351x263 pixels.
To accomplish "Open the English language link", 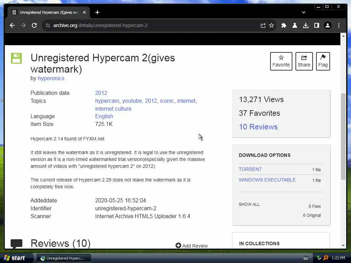I will [104, 116].
